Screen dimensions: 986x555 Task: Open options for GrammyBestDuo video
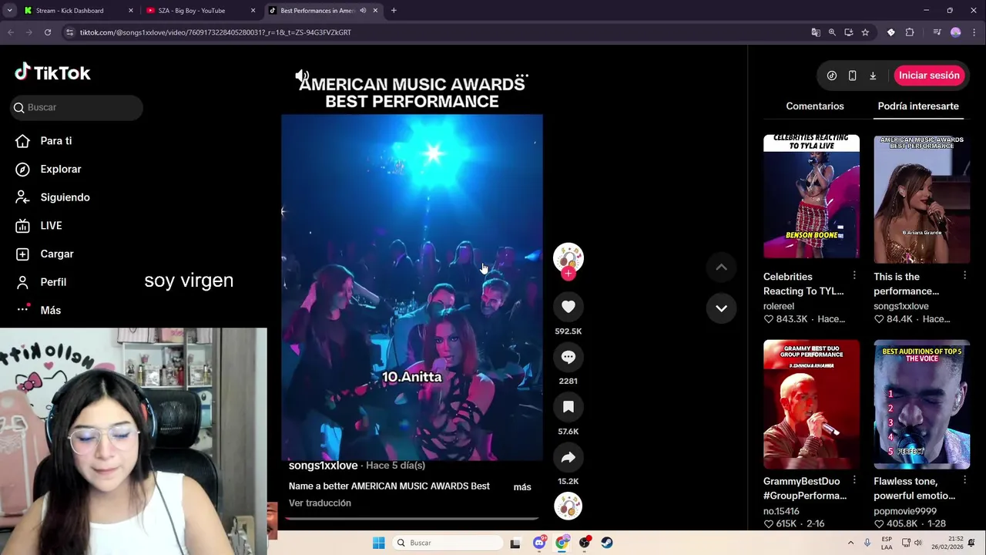tap(854, 480)
